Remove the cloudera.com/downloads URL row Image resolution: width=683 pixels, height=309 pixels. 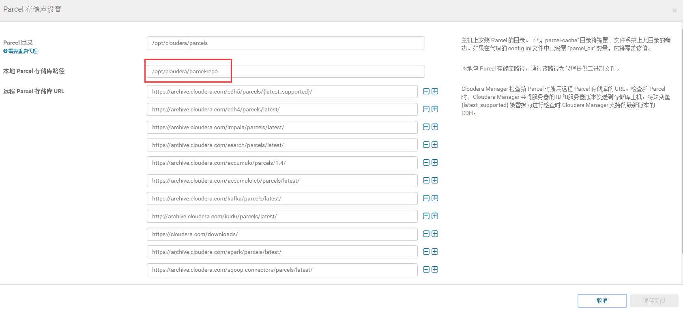pyautogui.click(x=426, y=234)
